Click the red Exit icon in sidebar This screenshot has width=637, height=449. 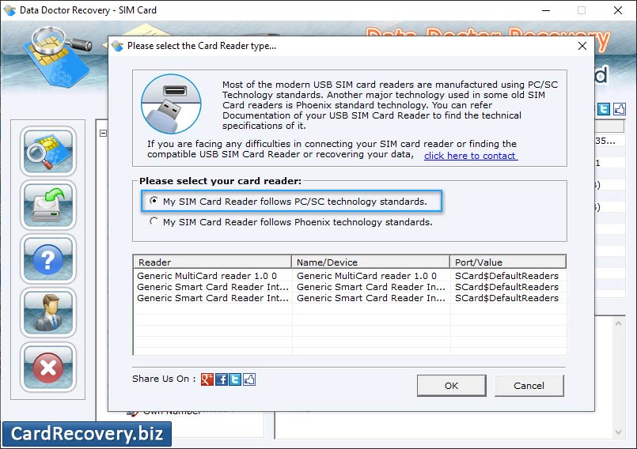click(x=48, y=367)
